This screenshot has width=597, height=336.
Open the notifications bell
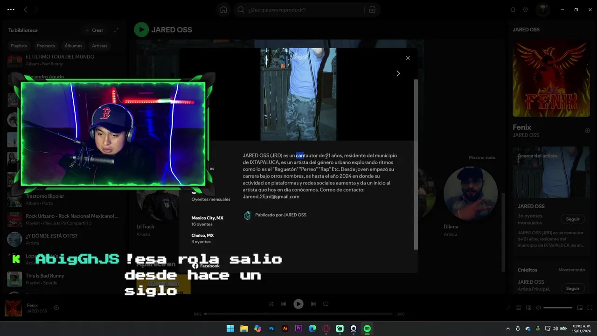click(513, 10)
